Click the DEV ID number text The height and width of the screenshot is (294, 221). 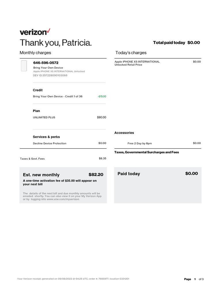(50, 75)
